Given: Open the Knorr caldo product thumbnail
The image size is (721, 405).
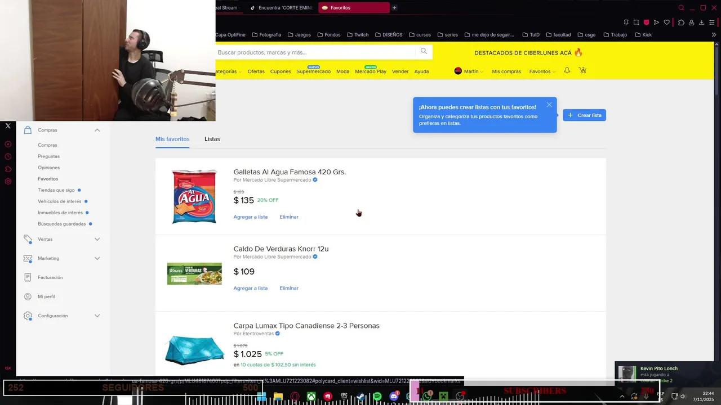Looking at the screenshot, I should pyautogui.click(x=194, y=274).
